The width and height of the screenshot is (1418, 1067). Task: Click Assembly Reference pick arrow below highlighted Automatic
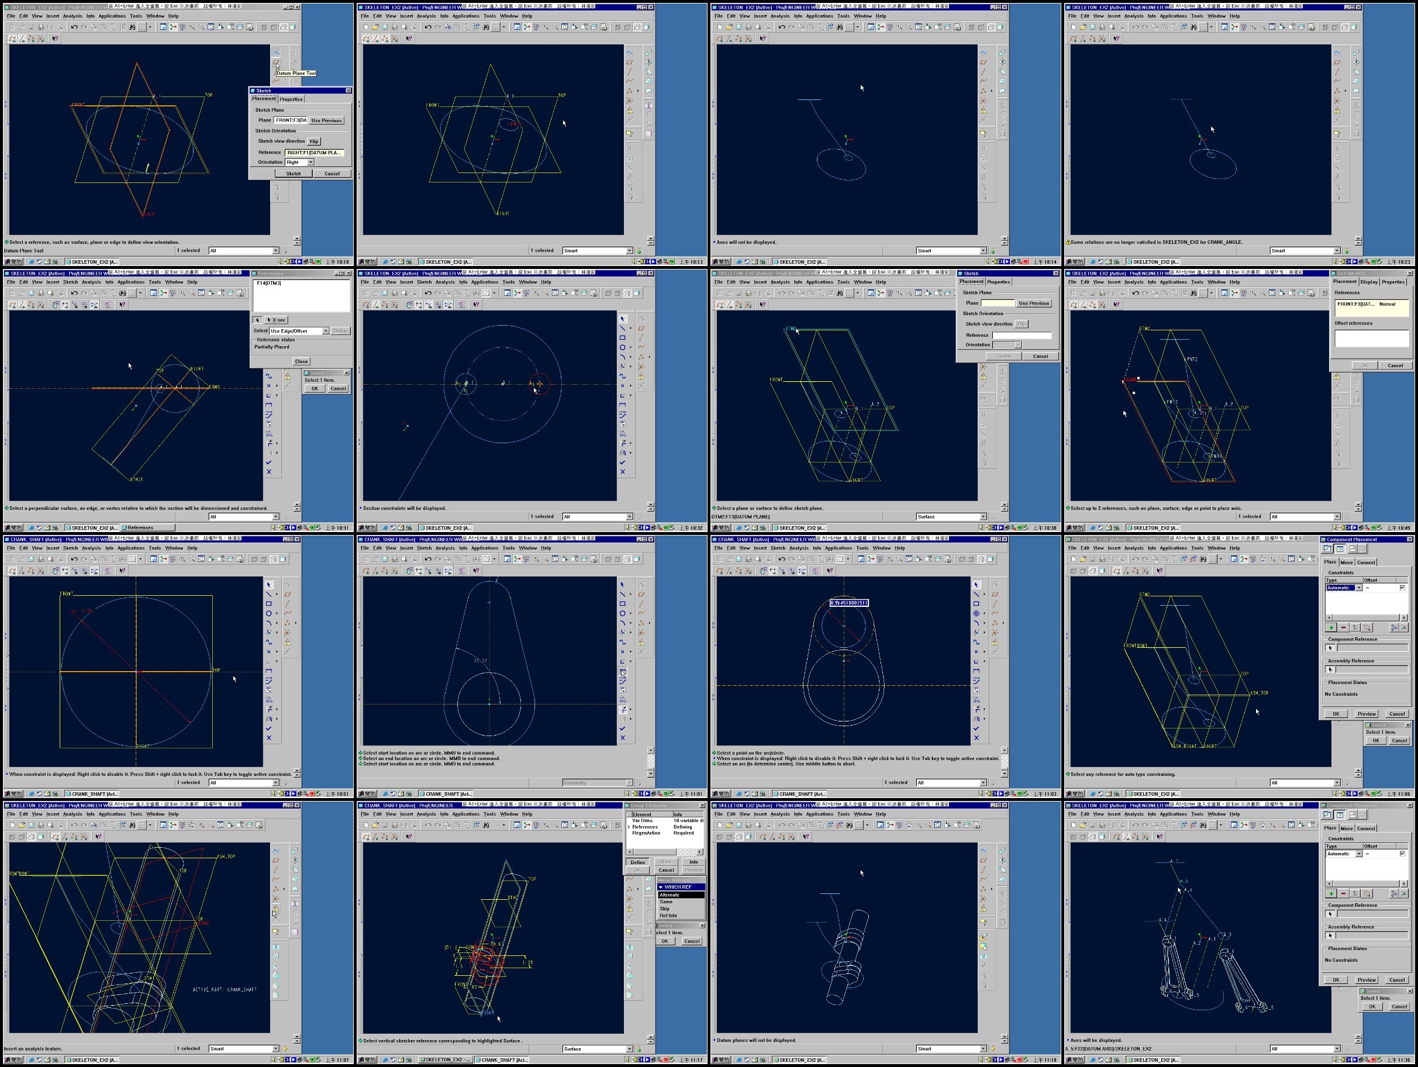tap(1330, 669)
